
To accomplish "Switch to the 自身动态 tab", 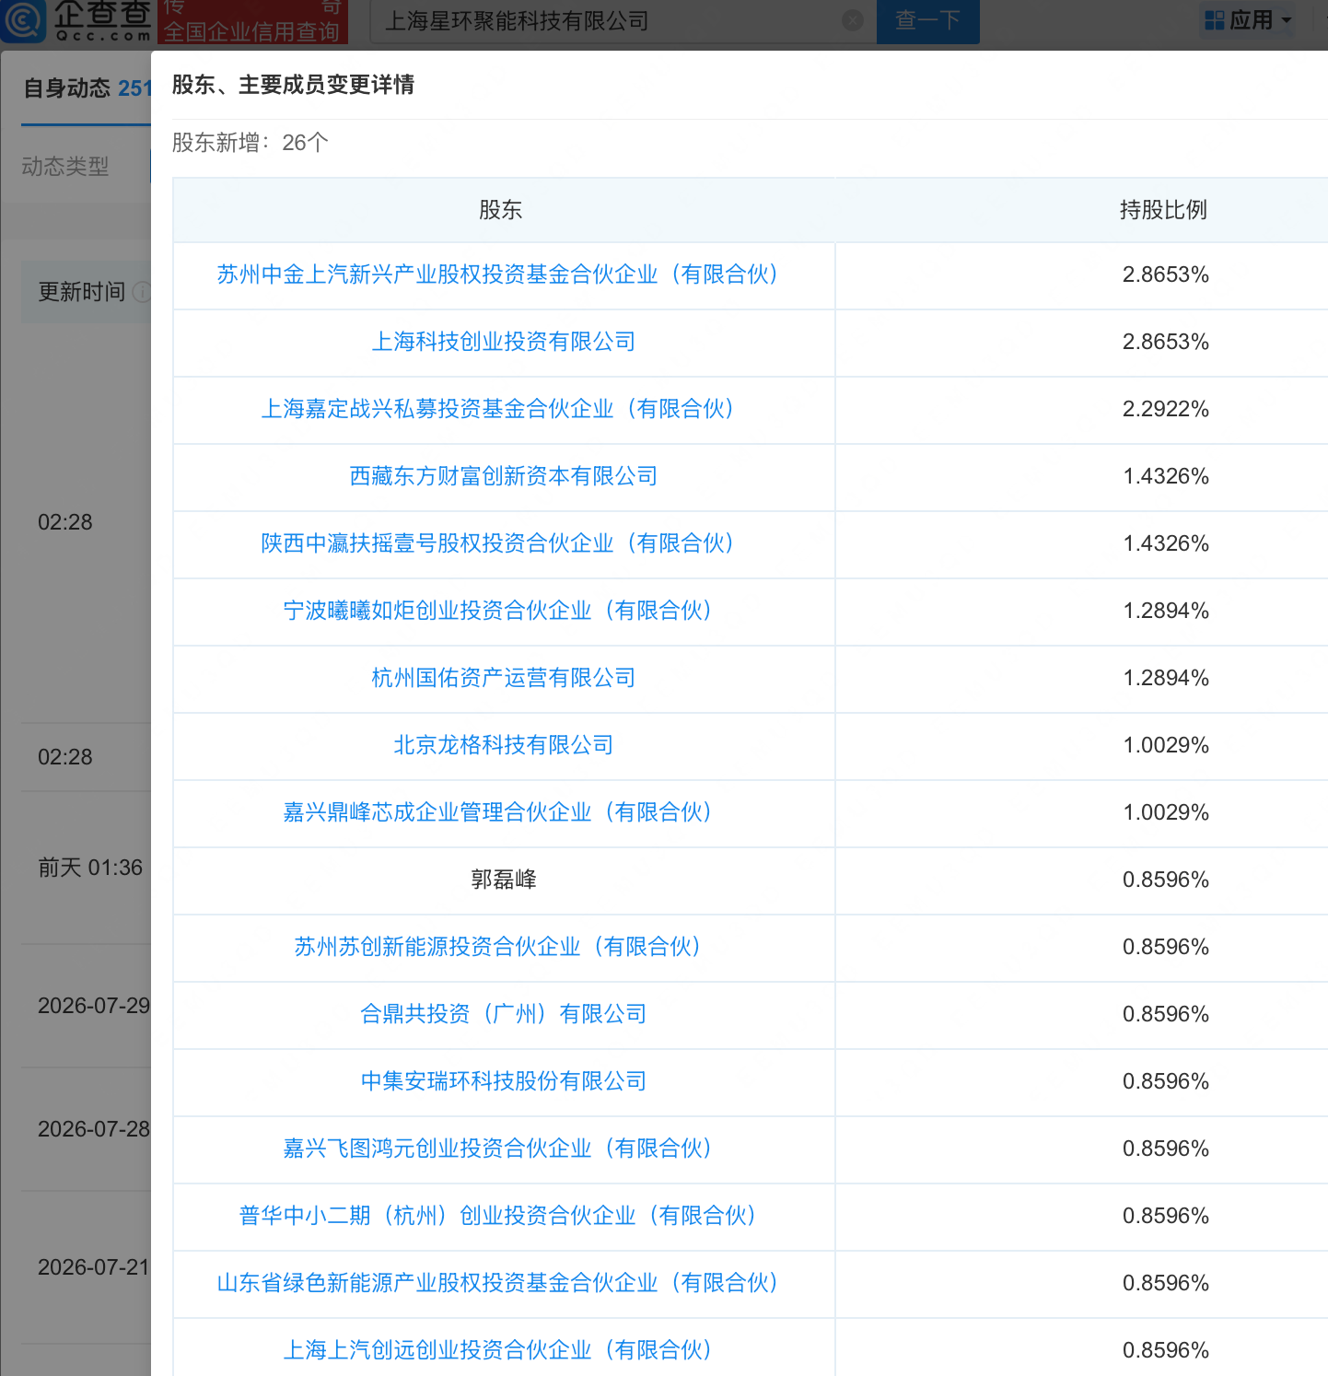I will pyautogui.click(x=87, y=88).
